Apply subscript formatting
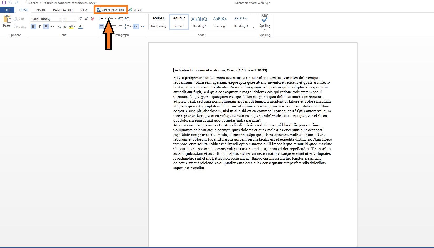This screenshot has width=434, height=248. [59, 27]
